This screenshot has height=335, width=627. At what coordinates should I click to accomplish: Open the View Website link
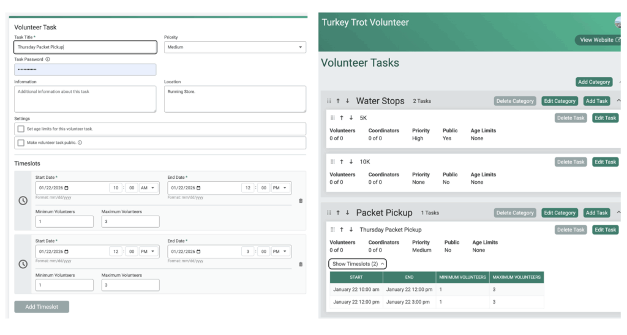coord(599,40)
